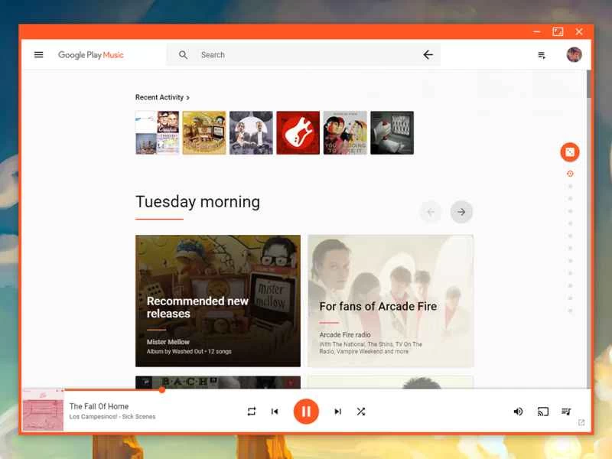The height and width of the screenshot is (459, 612).
Task: Show next recommendations with right arrow
Action: pos(461,212)
